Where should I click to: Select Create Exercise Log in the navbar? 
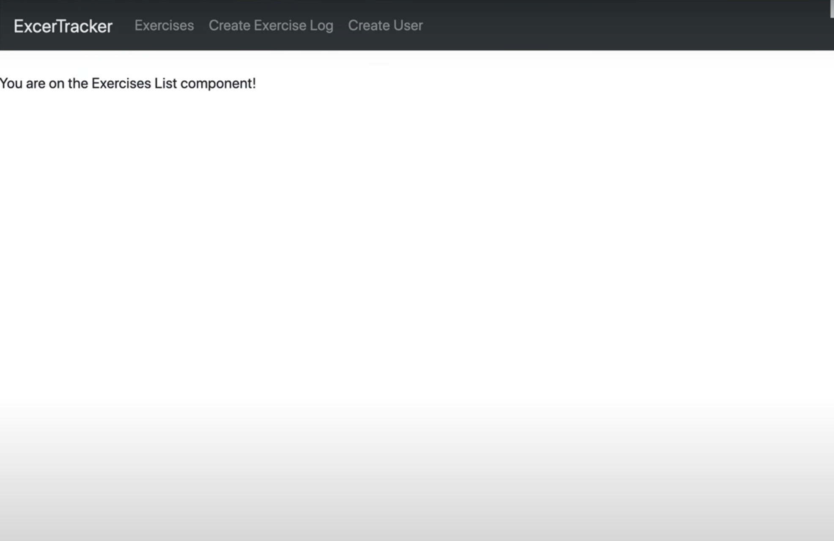(271, 25)
